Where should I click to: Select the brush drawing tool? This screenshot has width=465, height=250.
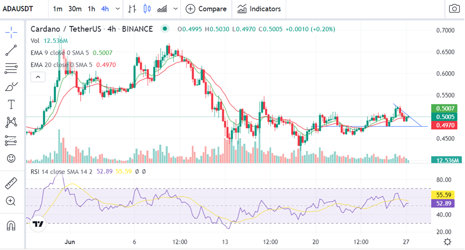tap(11, 87)
